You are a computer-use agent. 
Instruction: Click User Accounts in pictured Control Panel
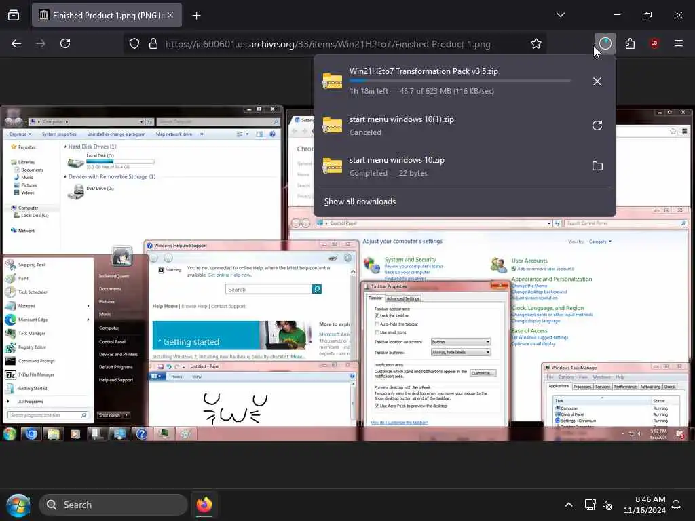pyautogui.click(x=529, y=261)
